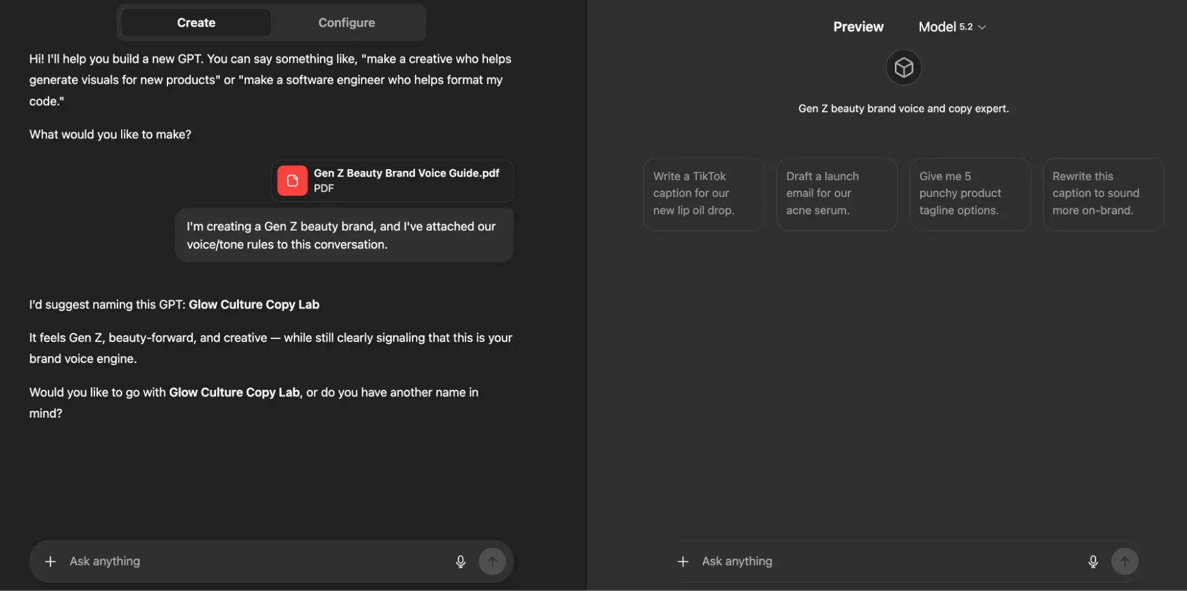Viewport: 1187px width, 591px height.
Task: Click the cube GPT avatar icon
Action: (x=903, y=67)
